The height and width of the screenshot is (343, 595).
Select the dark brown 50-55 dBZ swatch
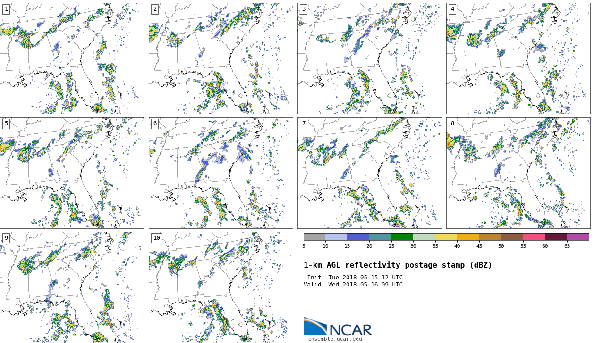[x=512, y=237]
